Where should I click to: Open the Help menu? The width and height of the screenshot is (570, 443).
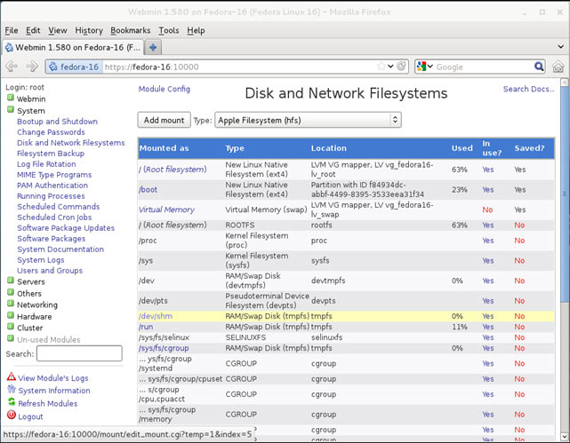196,30
